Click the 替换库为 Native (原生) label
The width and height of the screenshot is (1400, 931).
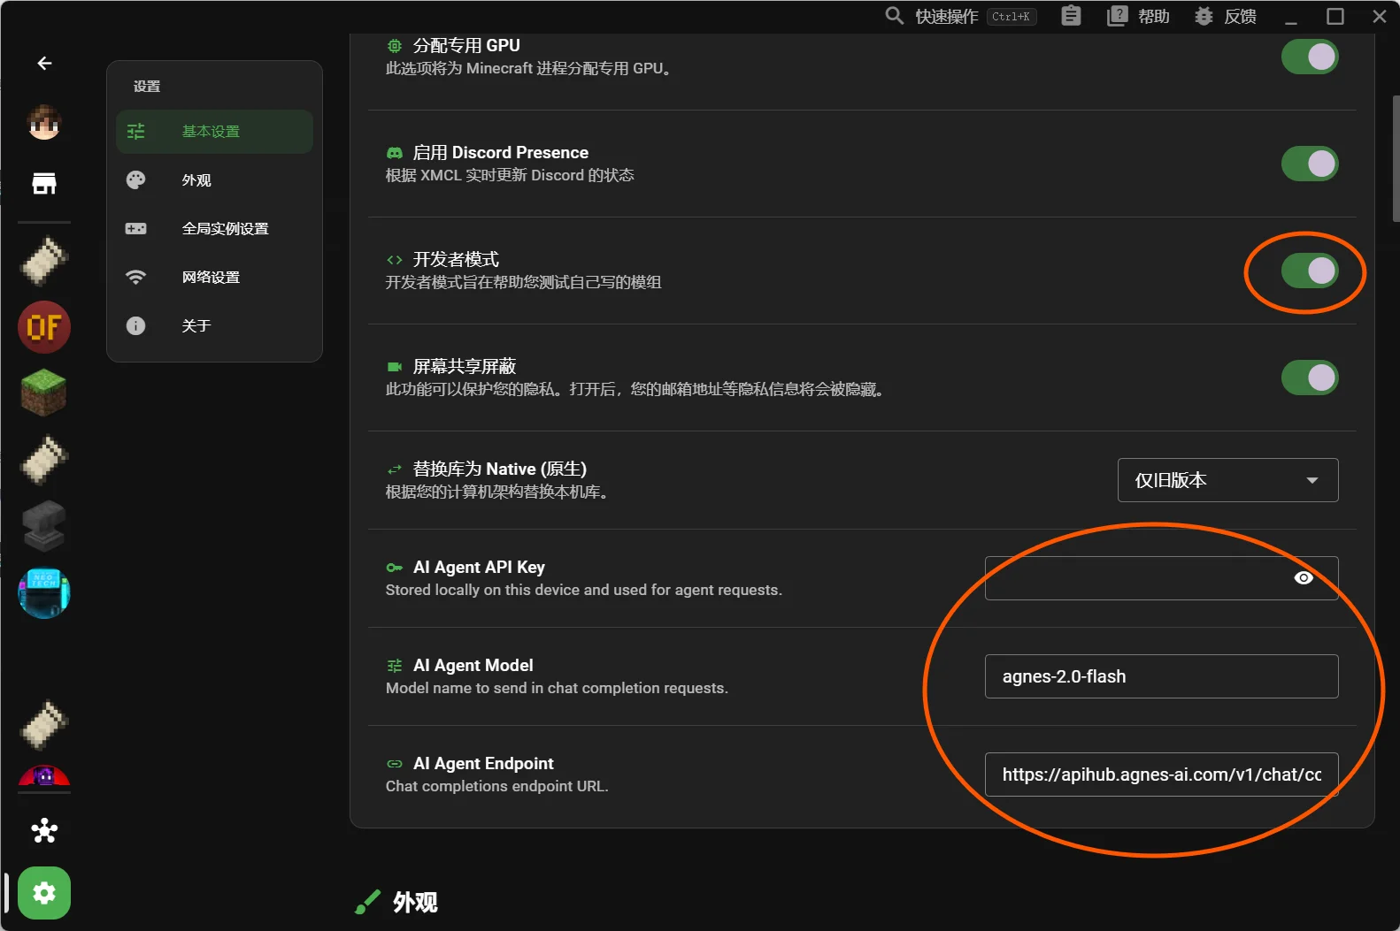pos(500,469)
